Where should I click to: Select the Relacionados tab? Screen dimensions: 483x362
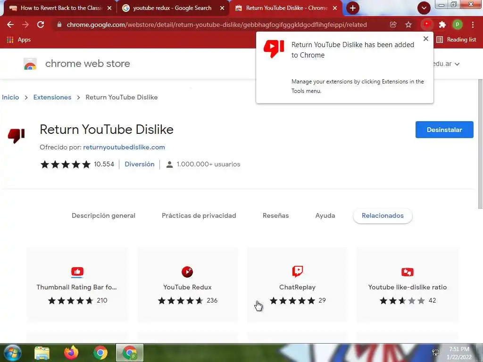click(x=383, y=216)
